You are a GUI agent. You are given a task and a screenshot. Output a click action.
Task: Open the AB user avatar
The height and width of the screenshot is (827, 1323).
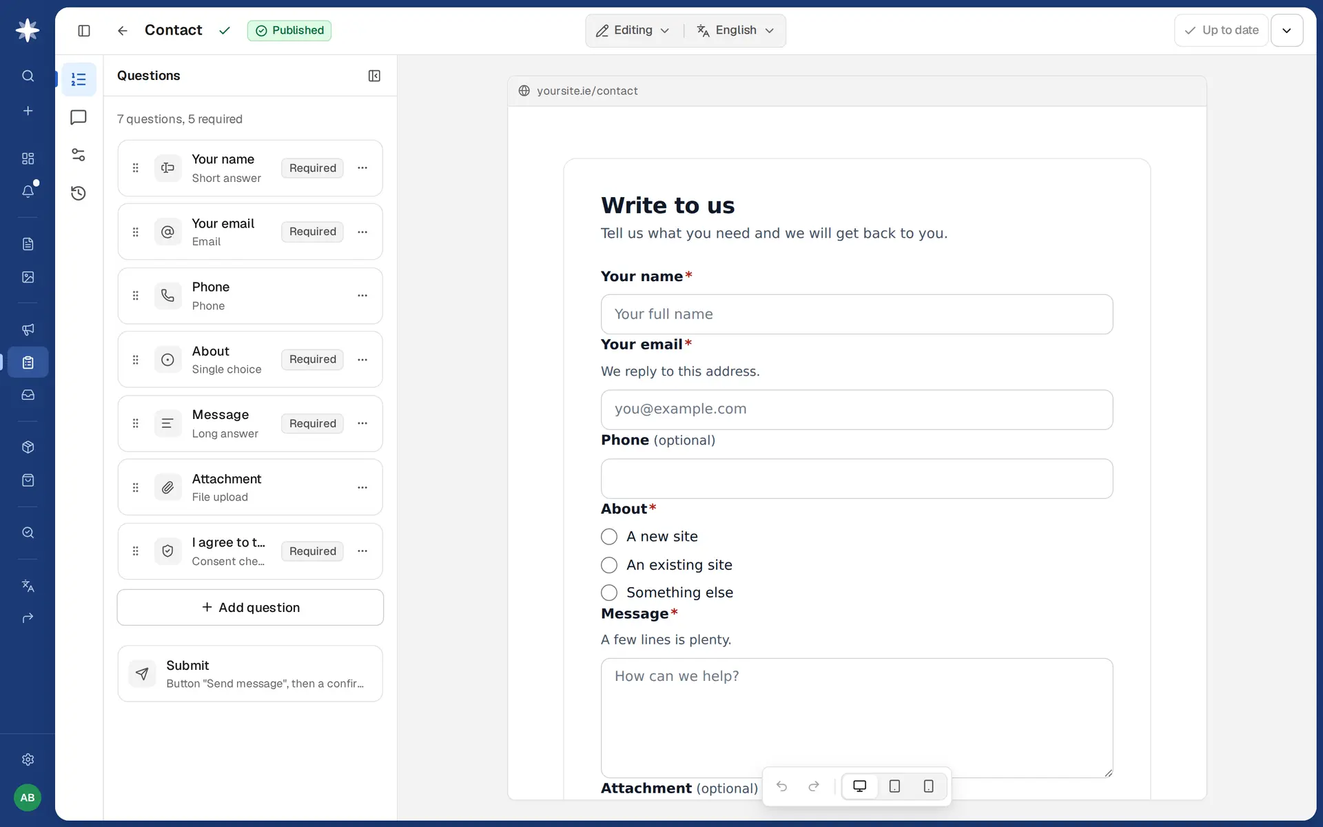[28, 797]
